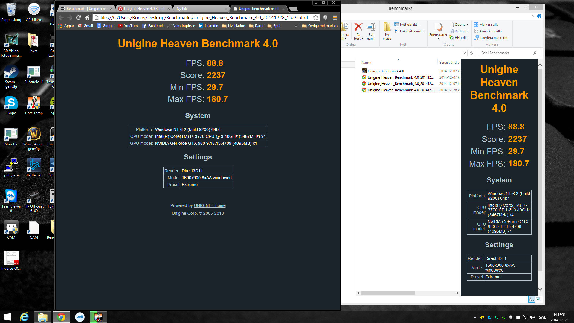This screenshot has height=323, width=574.
Task: Open Övriga bokmärken folder
Action: point(320,26)
